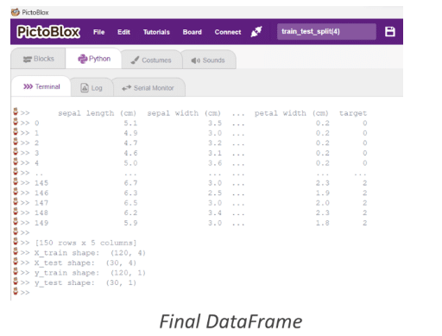Click the Terminal chevrons icon
The width and height of the screenshot is (442, 336).
pos(28,86)
